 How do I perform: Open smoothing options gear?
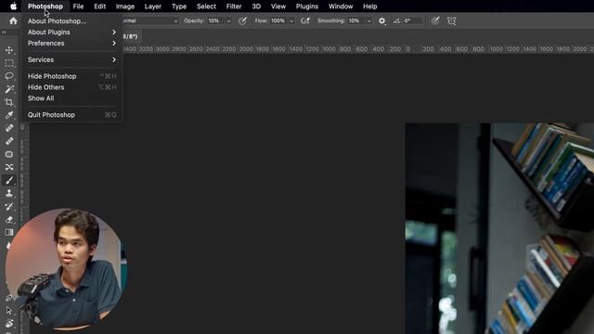point(381,20)
